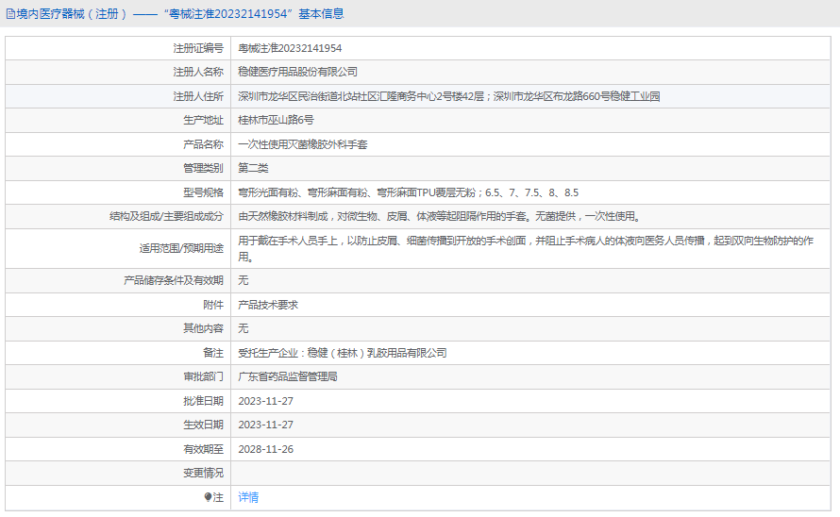Click the 变更情况 row label
Viewport: 840px width, 517px height.
(x=203, y=473)
